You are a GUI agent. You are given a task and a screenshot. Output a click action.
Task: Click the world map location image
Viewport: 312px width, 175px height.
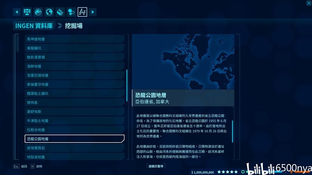pos(183,62)
